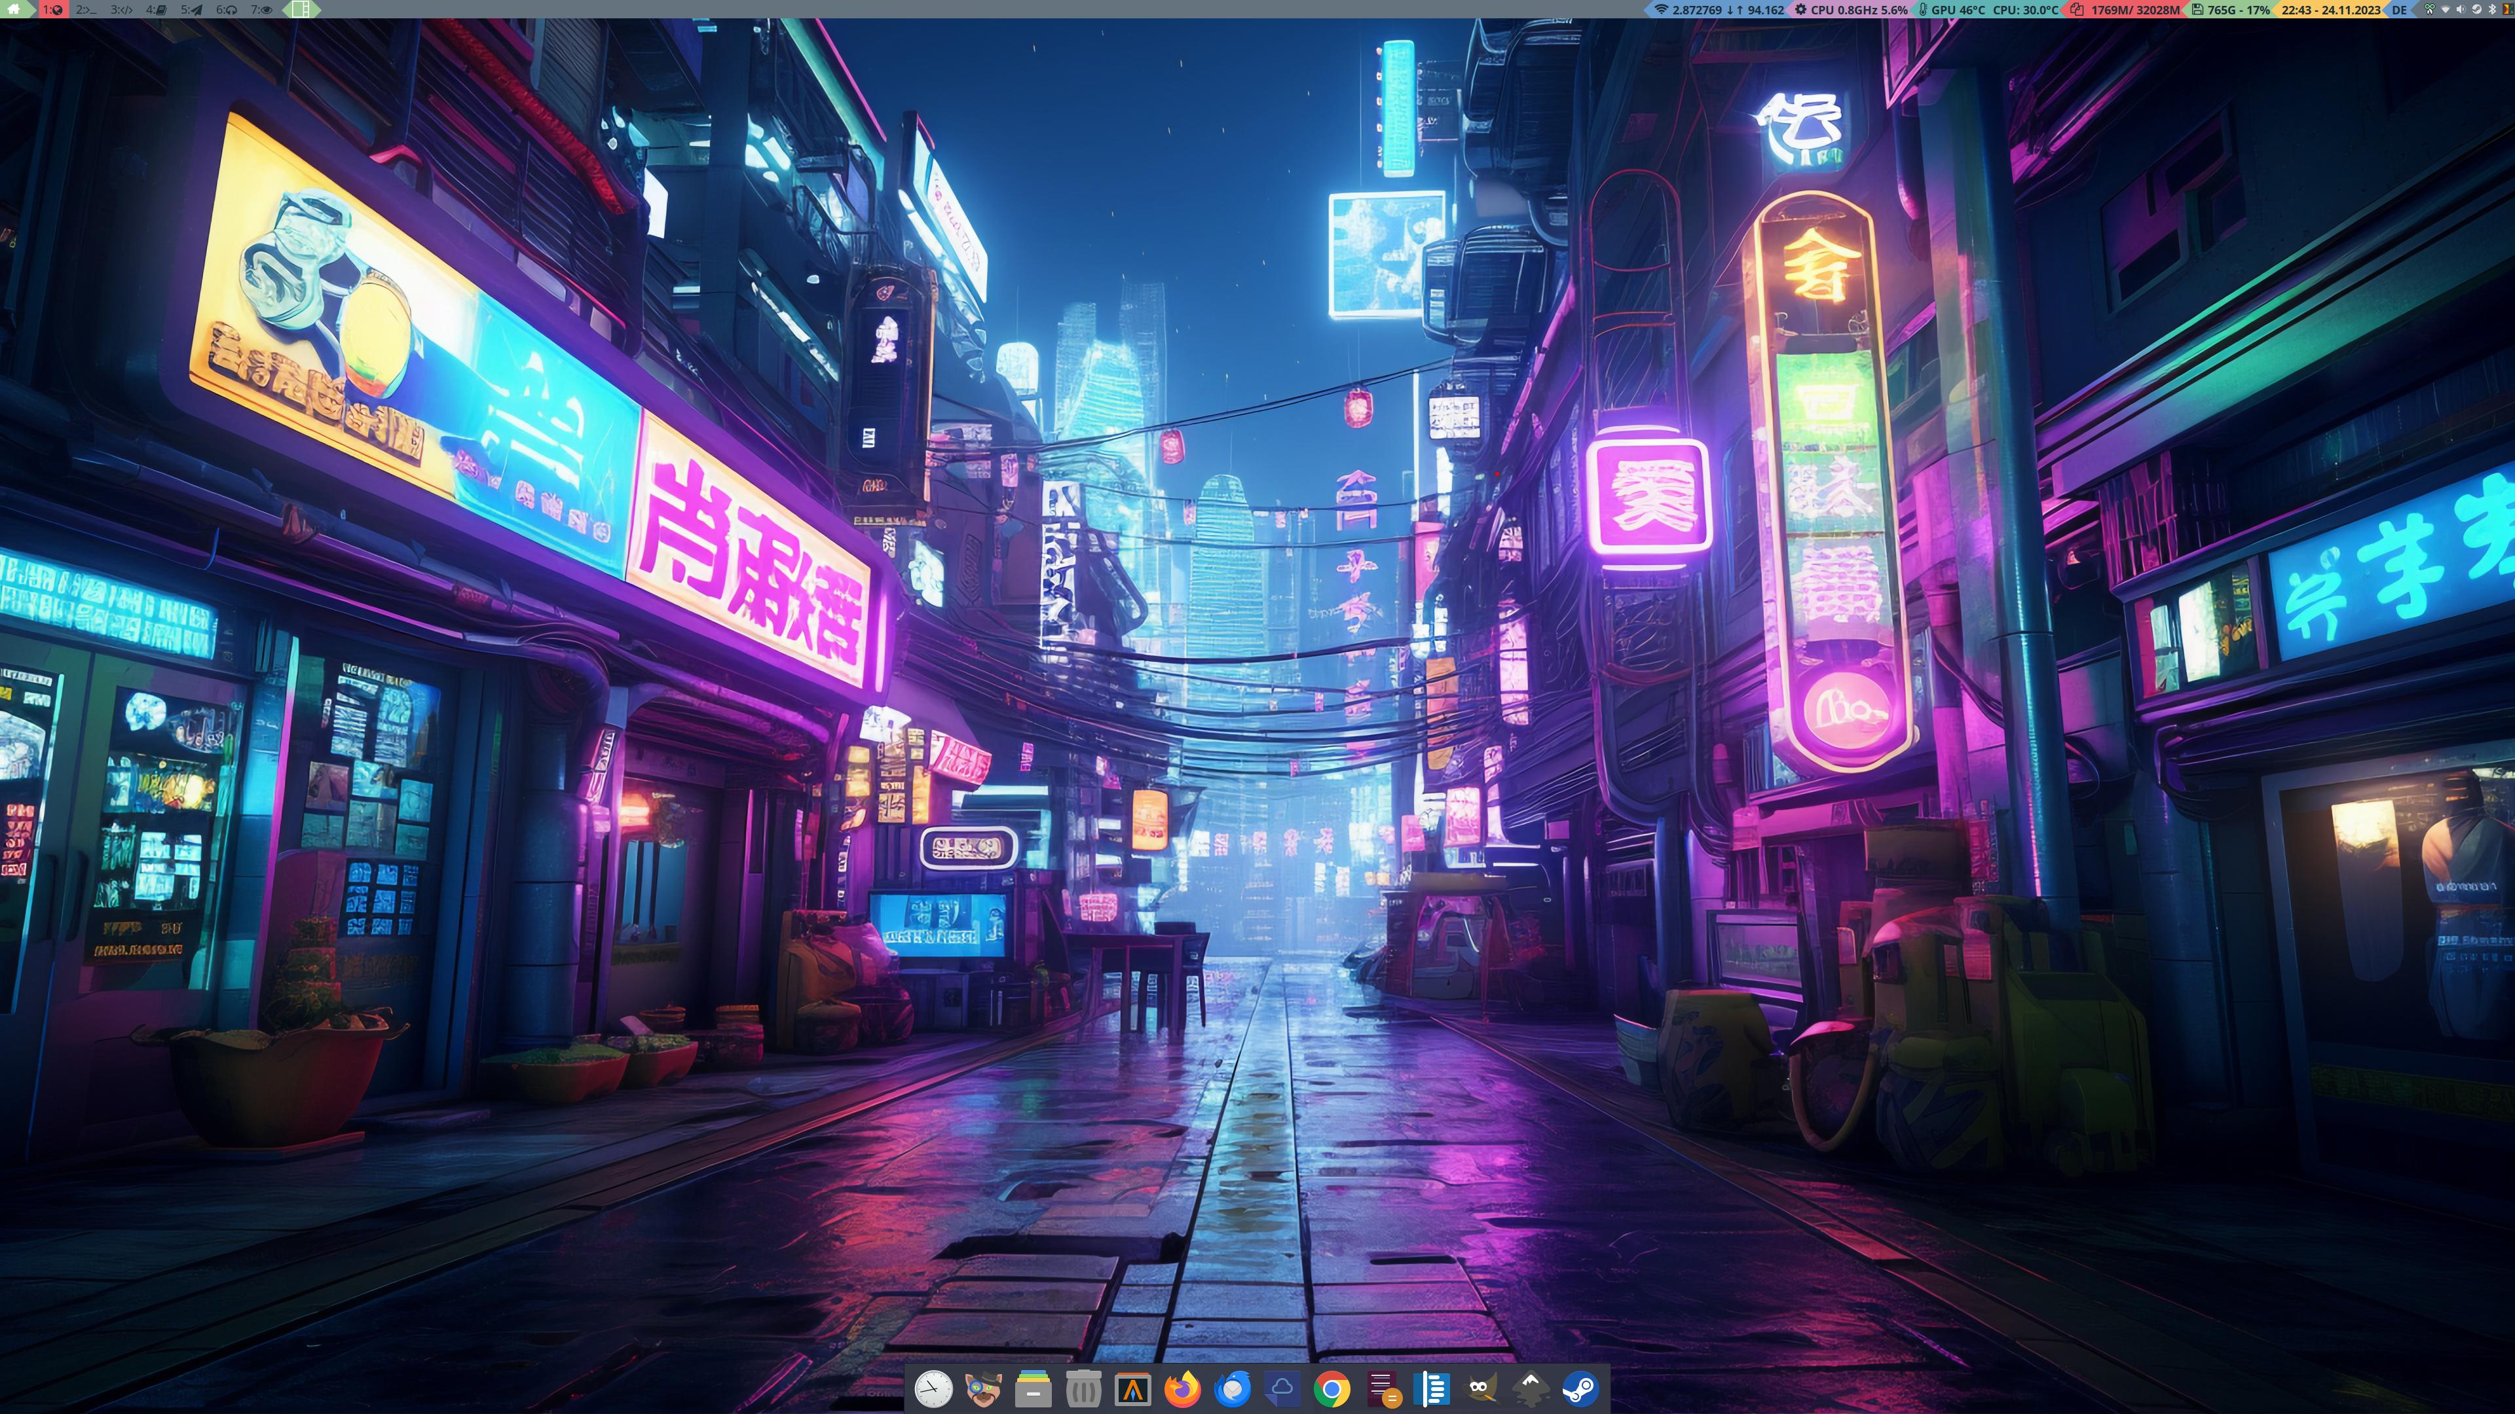Switch to workspace 2 terminal
This screenshot has width=2515, height=1414.
point(86,10)
